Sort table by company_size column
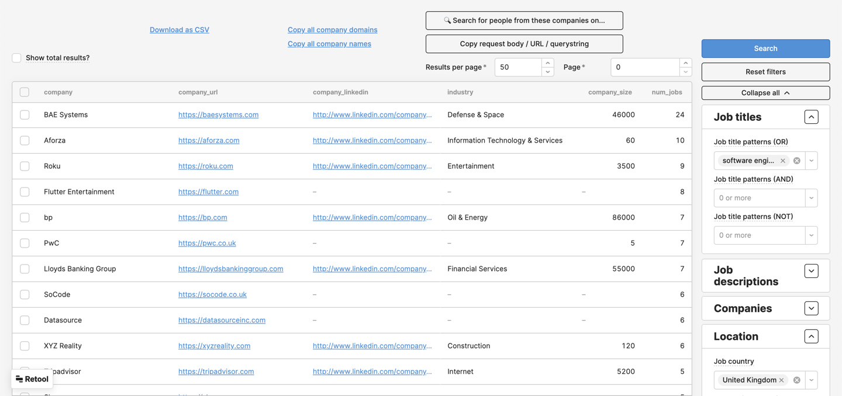The width and height of the screenshot is (842, 396). (x=609, y=92)
